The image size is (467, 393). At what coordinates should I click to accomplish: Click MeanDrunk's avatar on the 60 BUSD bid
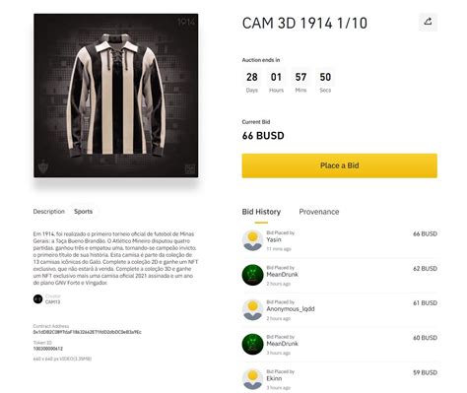click(x=252, y=344)
